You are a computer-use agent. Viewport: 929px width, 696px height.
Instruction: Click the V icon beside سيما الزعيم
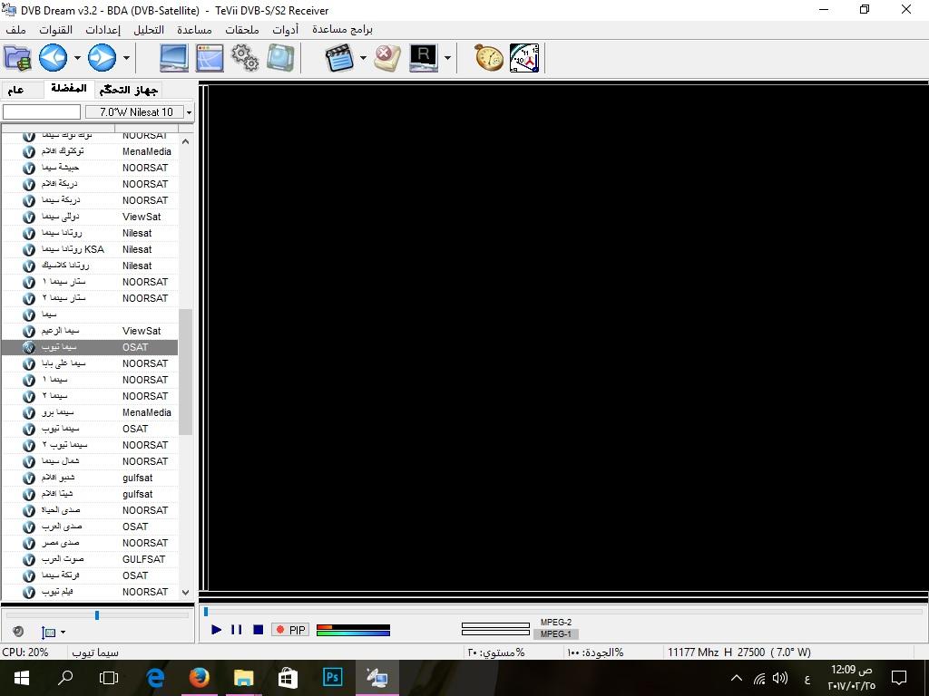(29, 331)
